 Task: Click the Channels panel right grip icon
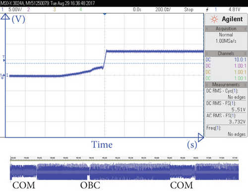pos(245,54)
